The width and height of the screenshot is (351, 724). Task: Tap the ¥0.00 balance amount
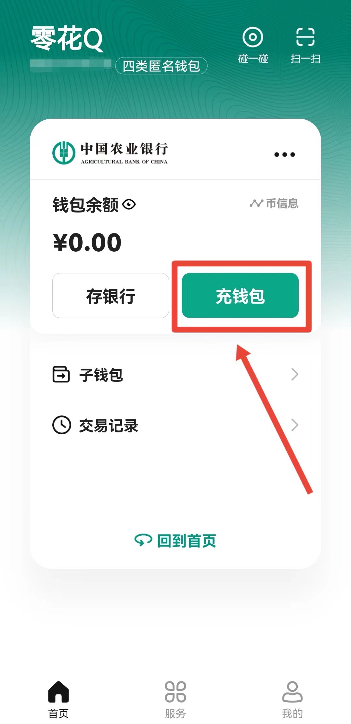tap(87, 243)
